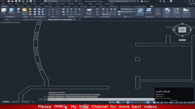Select the Box modeling tool

(x=4, y=11)
